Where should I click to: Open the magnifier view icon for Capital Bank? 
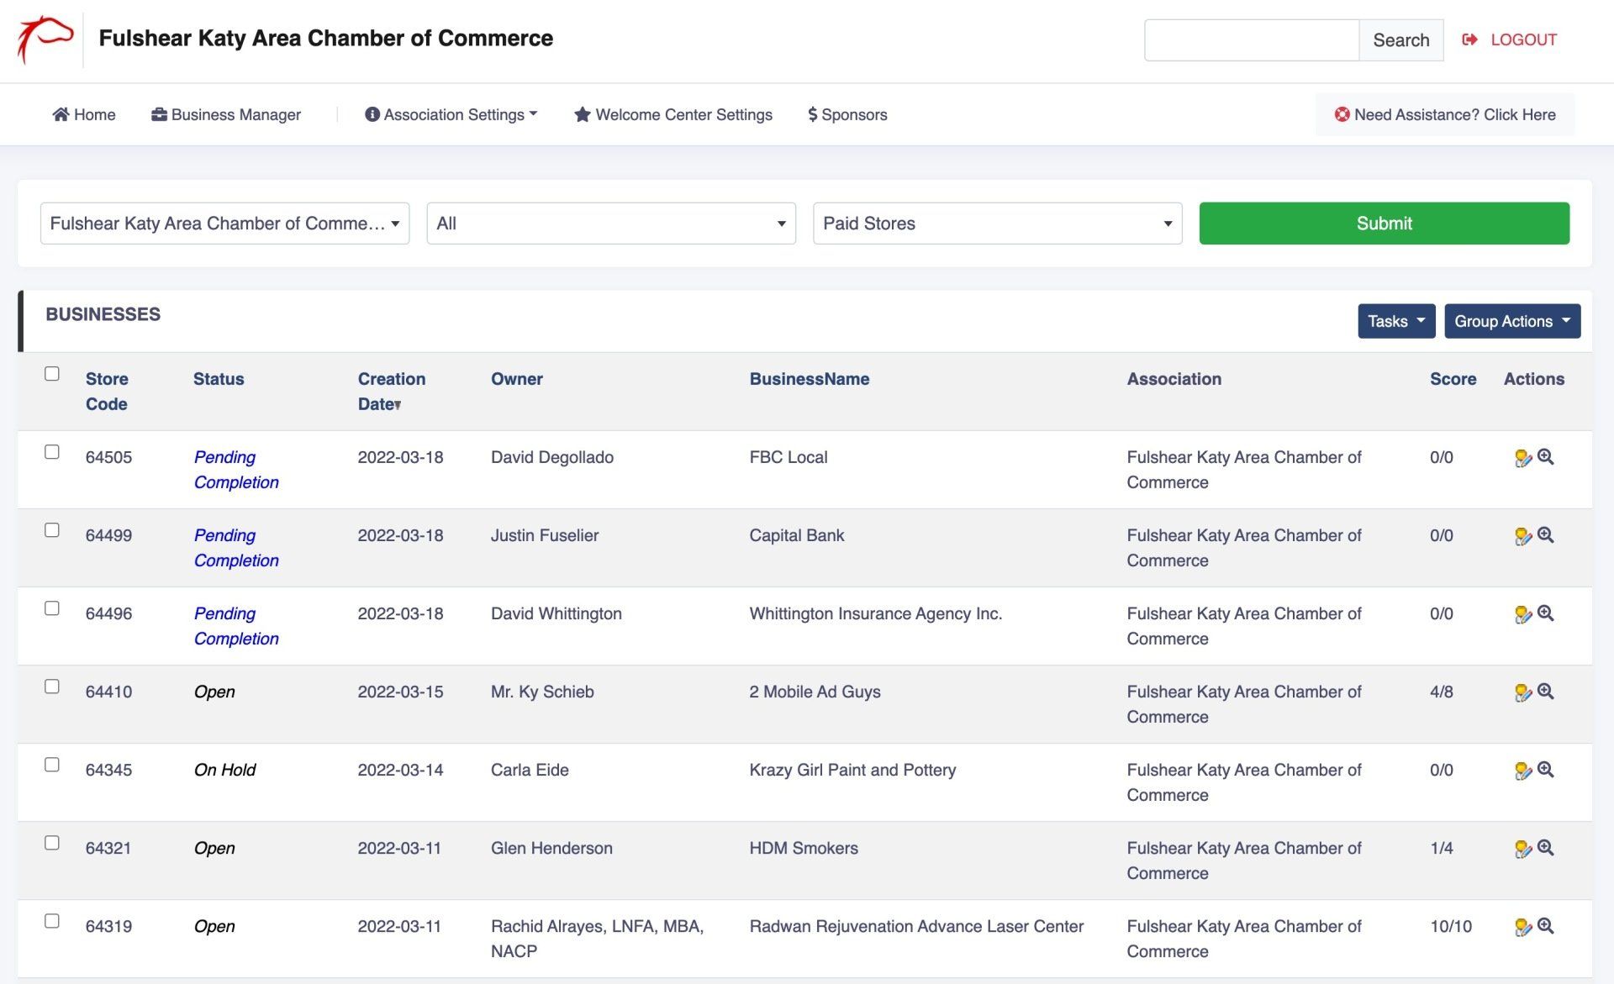pyautogui.click(x=1546, y=537)
